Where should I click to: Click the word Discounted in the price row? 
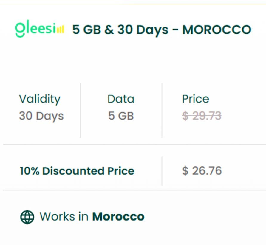click(69, 171)
